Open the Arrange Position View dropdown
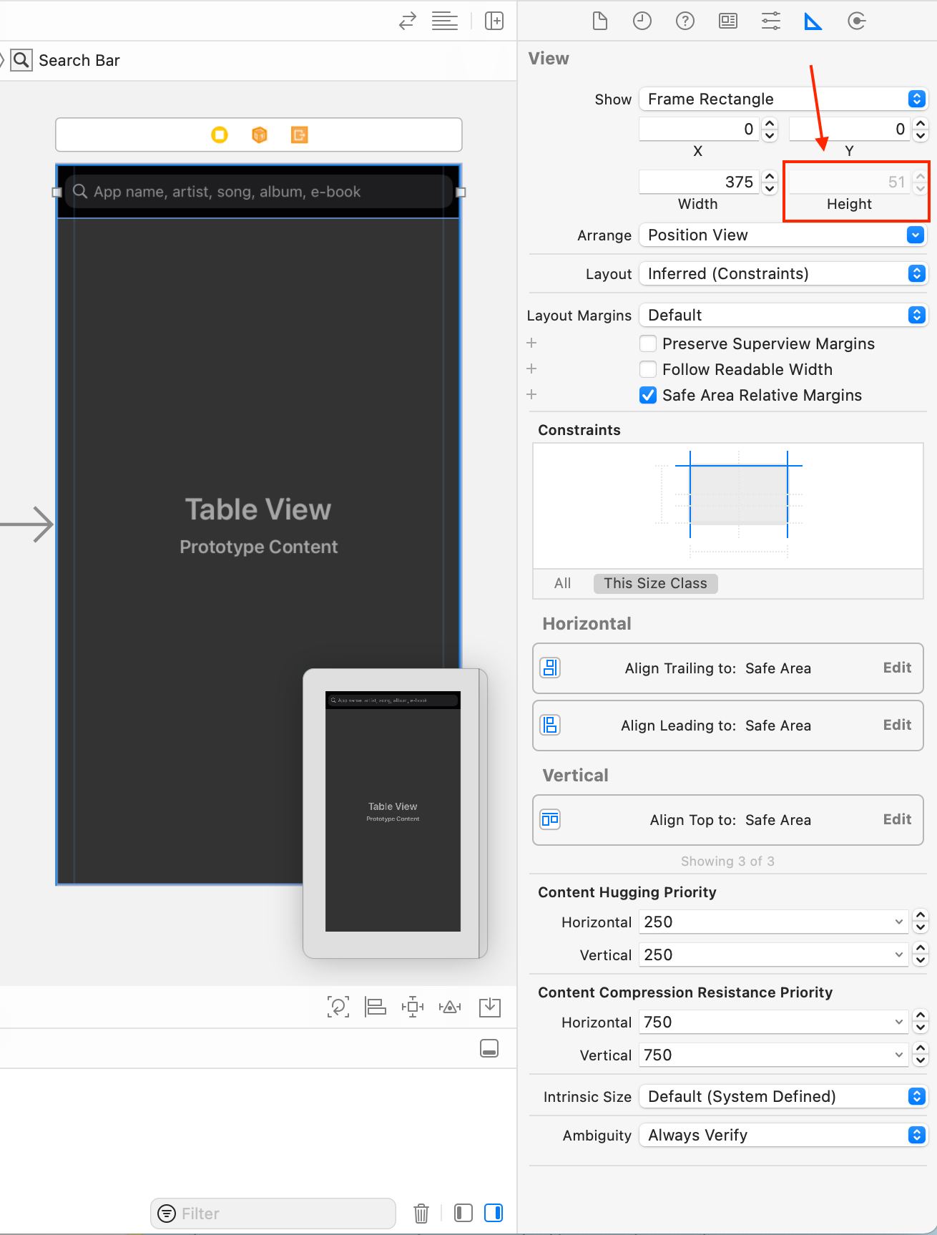The height and width of the screenshot is (1235, 937). [783, 235]
